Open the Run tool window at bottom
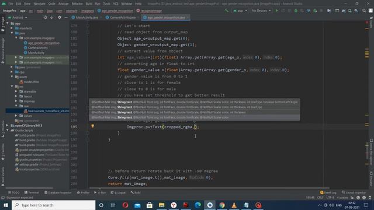The image size is (374, 210). (100, 192)
